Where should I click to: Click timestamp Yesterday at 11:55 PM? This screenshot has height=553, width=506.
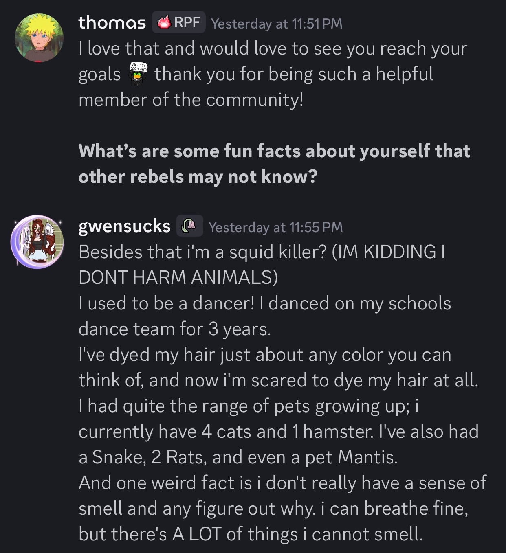coord(275,227)
